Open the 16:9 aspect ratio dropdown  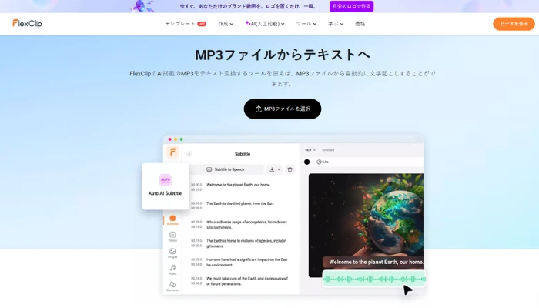click(310, 150)
